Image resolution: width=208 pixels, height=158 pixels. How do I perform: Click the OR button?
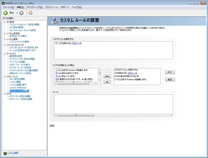tap(107, 82)
